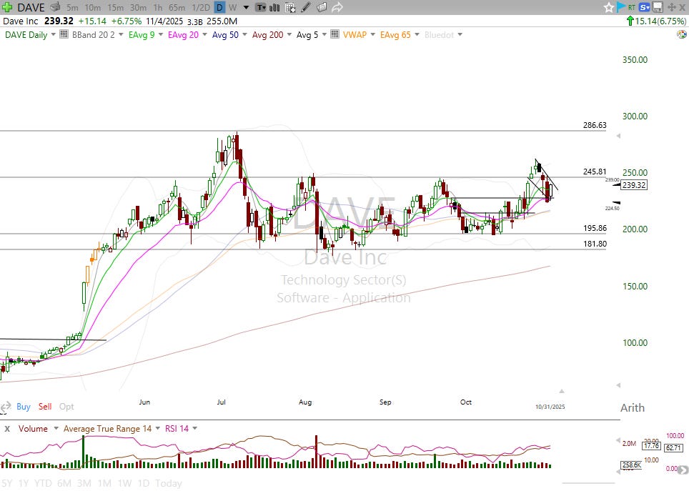The image size is (689, 491).
Task: Add chart to favorites with star icon
Action: point(608,7)
